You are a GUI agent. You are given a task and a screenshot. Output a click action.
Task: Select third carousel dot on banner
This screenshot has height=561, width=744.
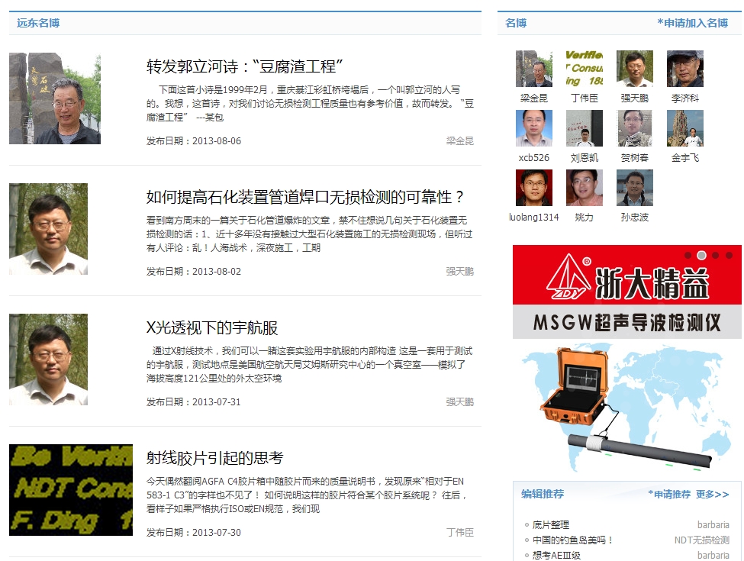(x=715, y=256)
